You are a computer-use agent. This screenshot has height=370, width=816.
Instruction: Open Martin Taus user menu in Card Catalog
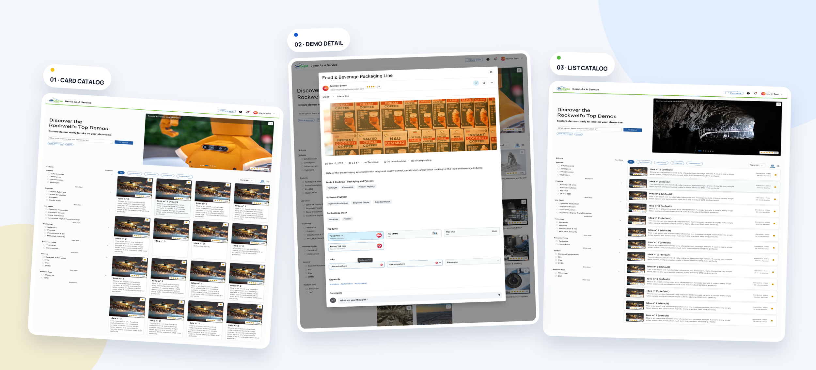pyautogui.click(x=264, y=113)
